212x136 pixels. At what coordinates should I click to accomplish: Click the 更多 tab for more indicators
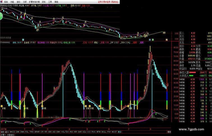[x=120, y=132]
